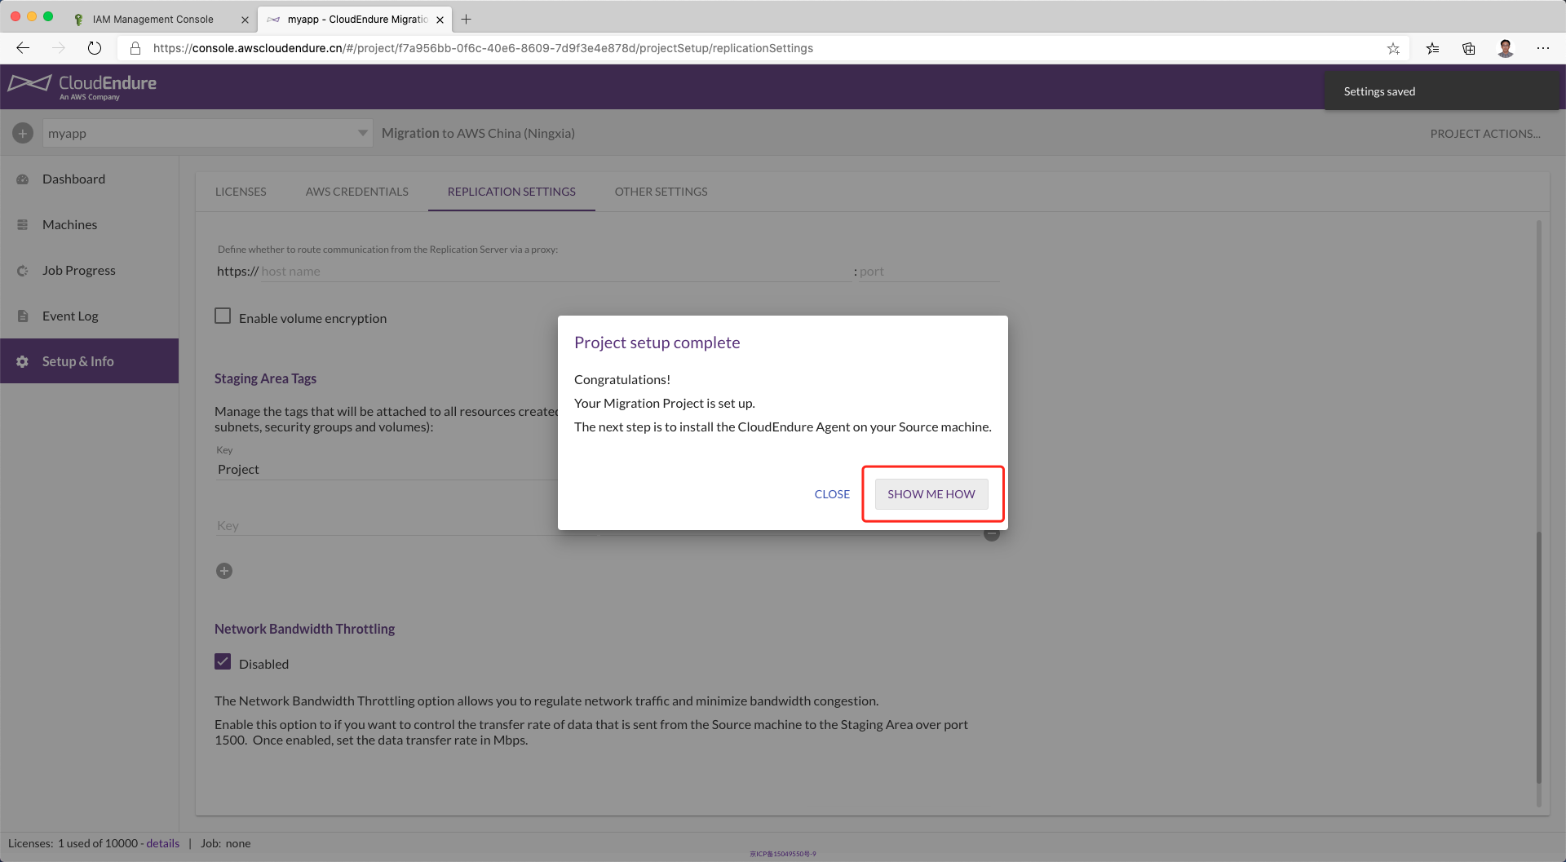This screenshot has width=1566, height=862.
Task: Enable volume encryption checkbox
Action: pyautogui.click(x=223, y=316)
